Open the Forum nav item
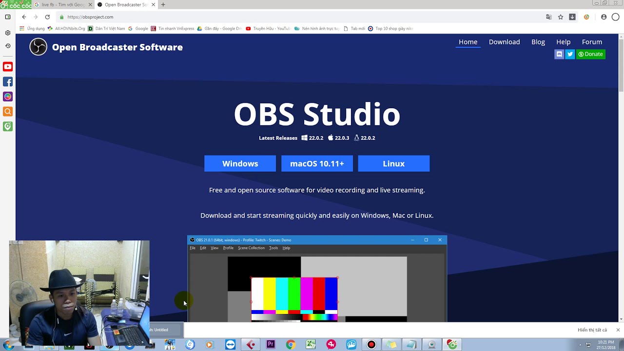The height and width of the screenshot is (351, 624). coord(592,42)
